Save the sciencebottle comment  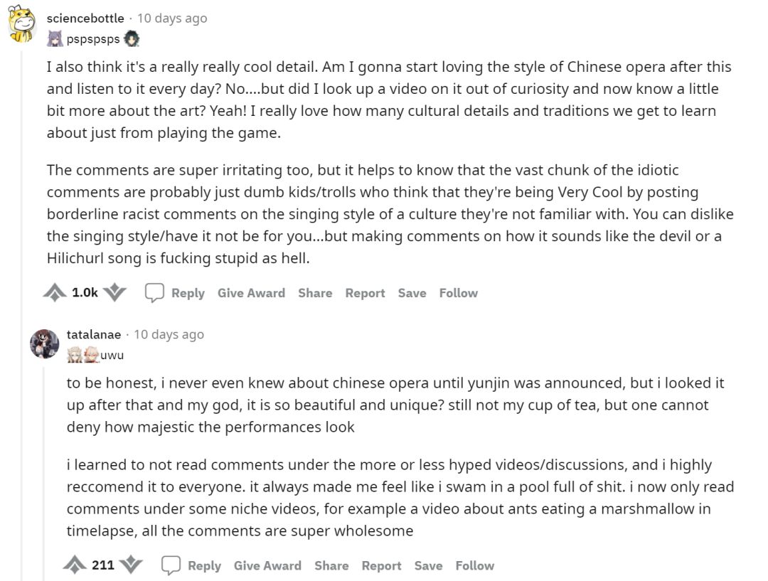(412, 293)
